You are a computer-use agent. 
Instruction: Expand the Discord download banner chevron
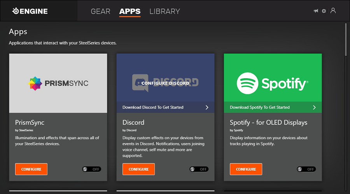pos(207,107)
